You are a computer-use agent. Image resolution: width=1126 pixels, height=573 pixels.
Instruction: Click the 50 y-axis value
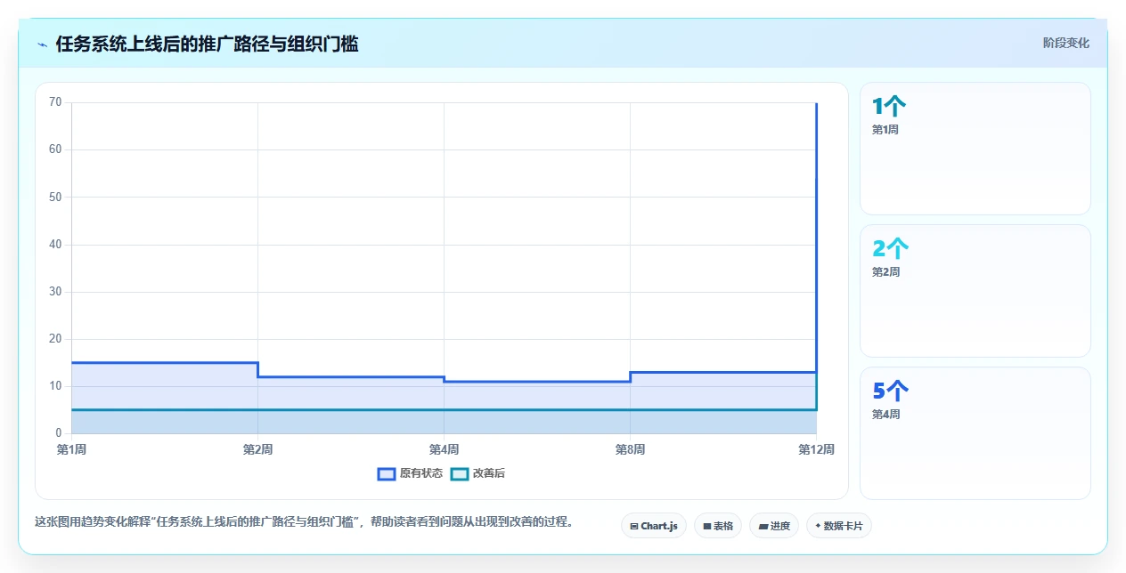(x=55, y=197)
